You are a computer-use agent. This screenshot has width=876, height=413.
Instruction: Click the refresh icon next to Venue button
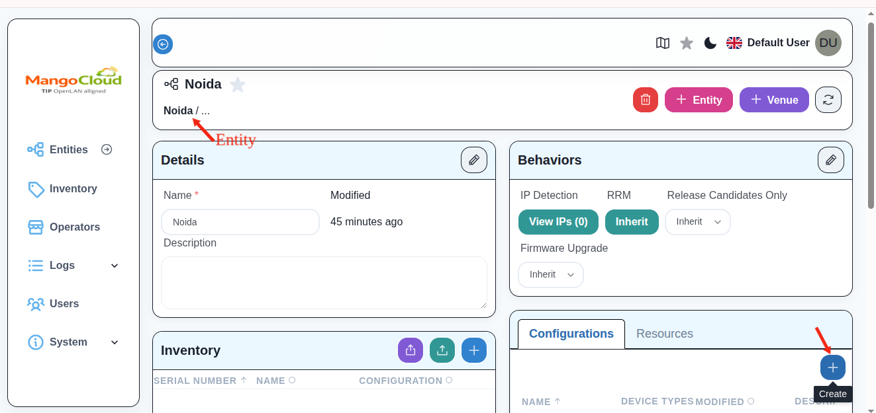[x=828, y=99]
